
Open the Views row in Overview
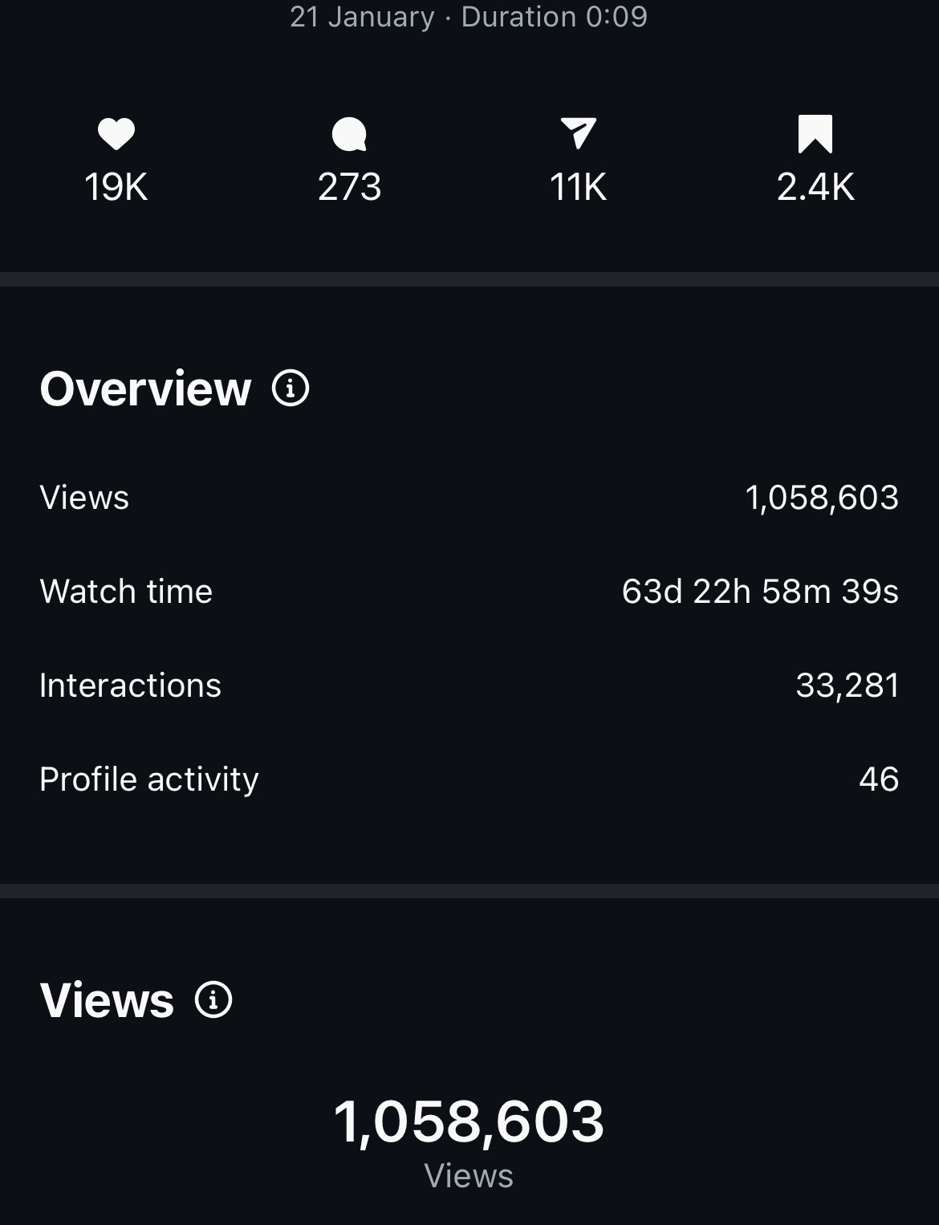tap(469, 498)
